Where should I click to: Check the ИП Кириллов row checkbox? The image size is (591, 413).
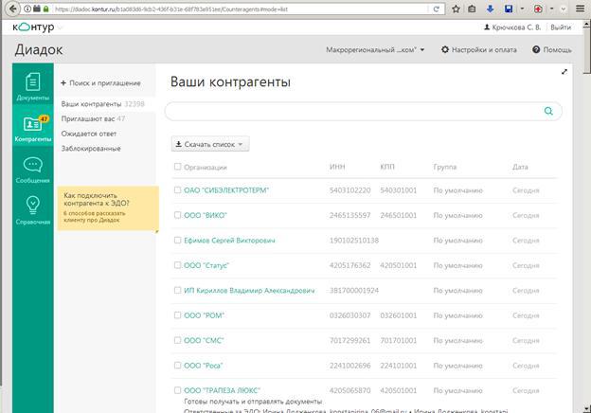(x=177, y=290)
